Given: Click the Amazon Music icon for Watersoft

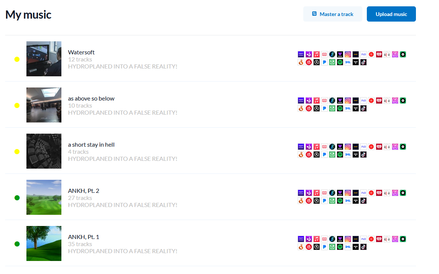Looking at the screenshot, I should 301,54.
